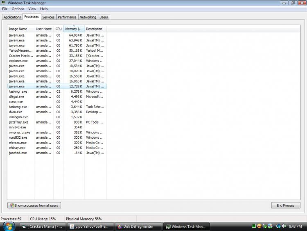
Task: Switch to the Services tab
Action: coord(48,17)
